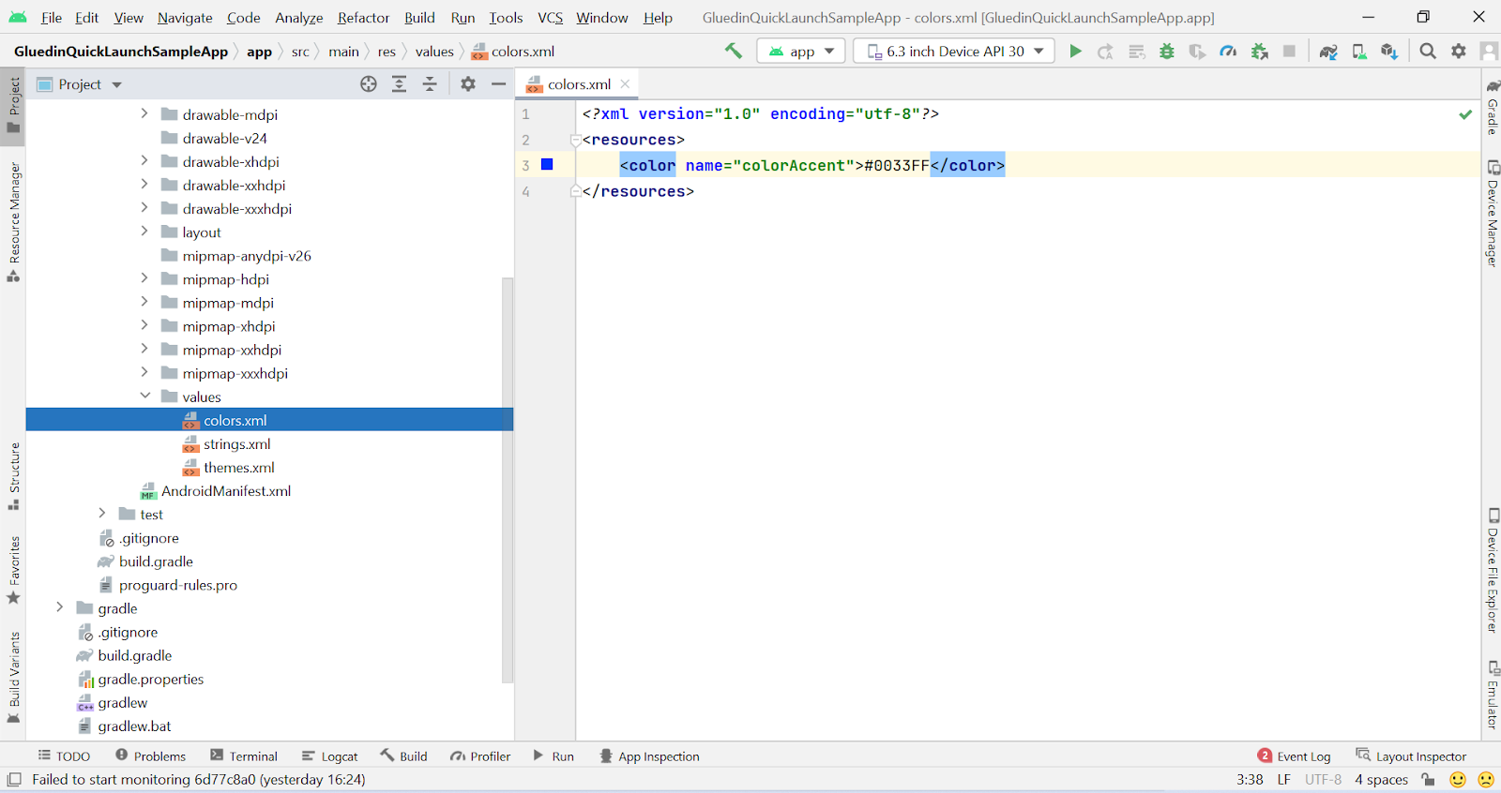This screenshot has width=1501, height=793.
Task: Toggle the Structure tool window
Action: 13,476
